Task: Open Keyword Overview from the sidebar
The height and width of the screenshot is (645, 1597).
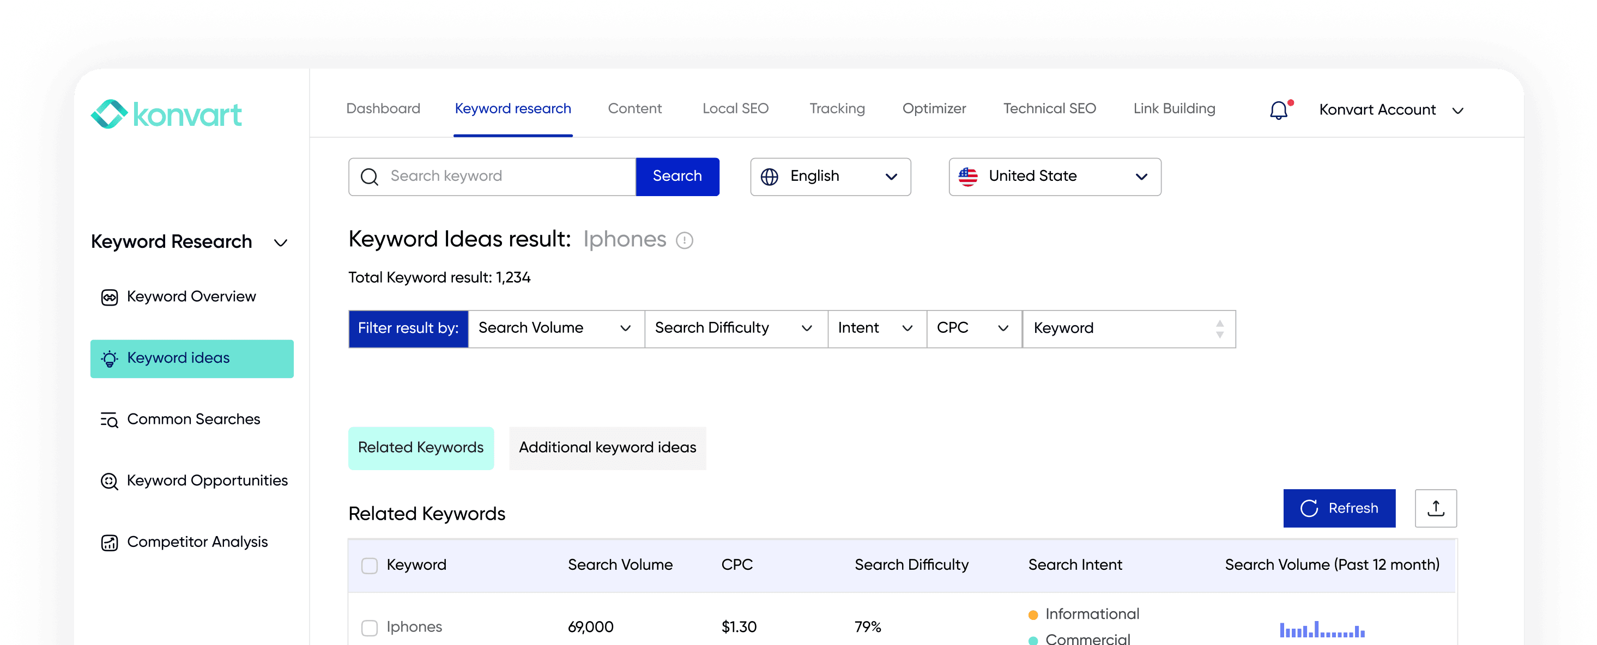Action: tap(191, 296)
